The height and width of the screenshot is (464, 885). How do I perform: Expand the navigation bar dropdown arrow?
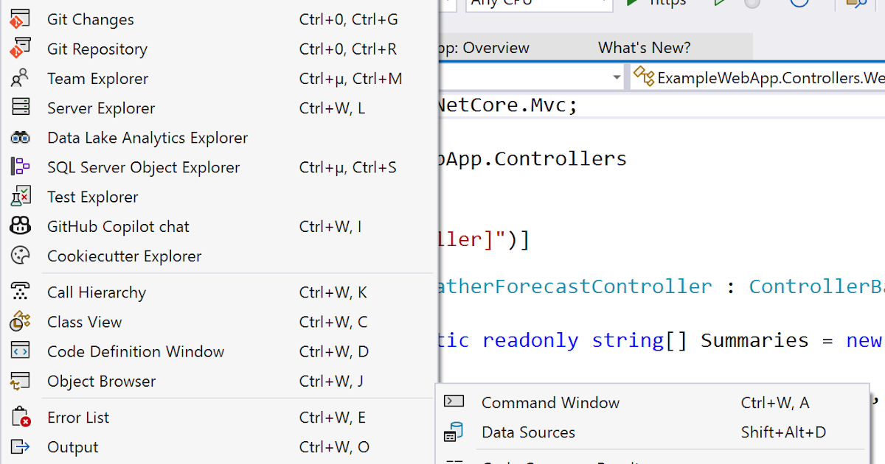617,77
